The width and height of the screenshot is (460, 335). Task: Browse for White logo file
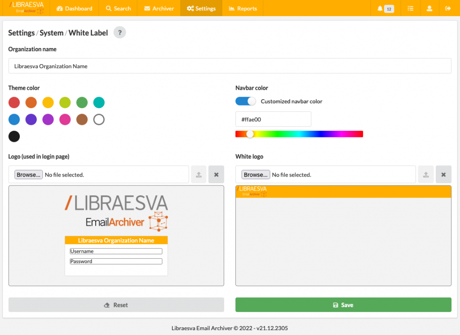click(x=256, y=175)
